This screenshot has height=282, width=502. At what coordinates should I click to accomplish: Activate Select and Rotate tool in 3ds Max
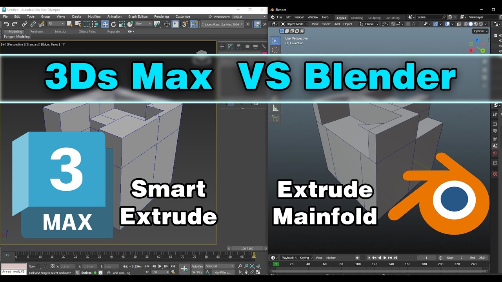pos(113,24)
